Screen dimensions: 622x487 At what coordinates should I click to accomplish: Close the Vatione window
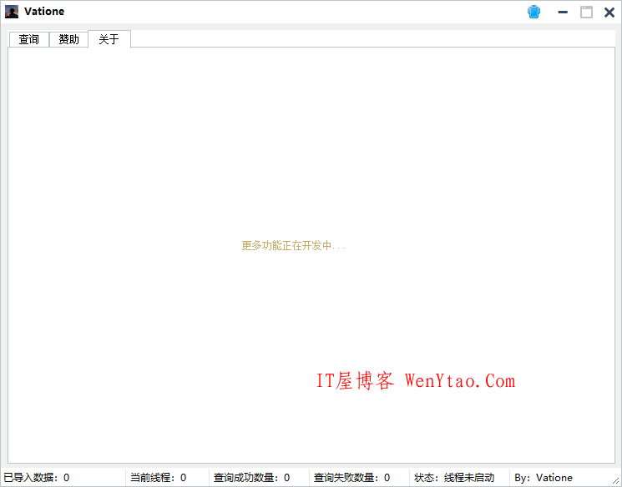(609, 13)
